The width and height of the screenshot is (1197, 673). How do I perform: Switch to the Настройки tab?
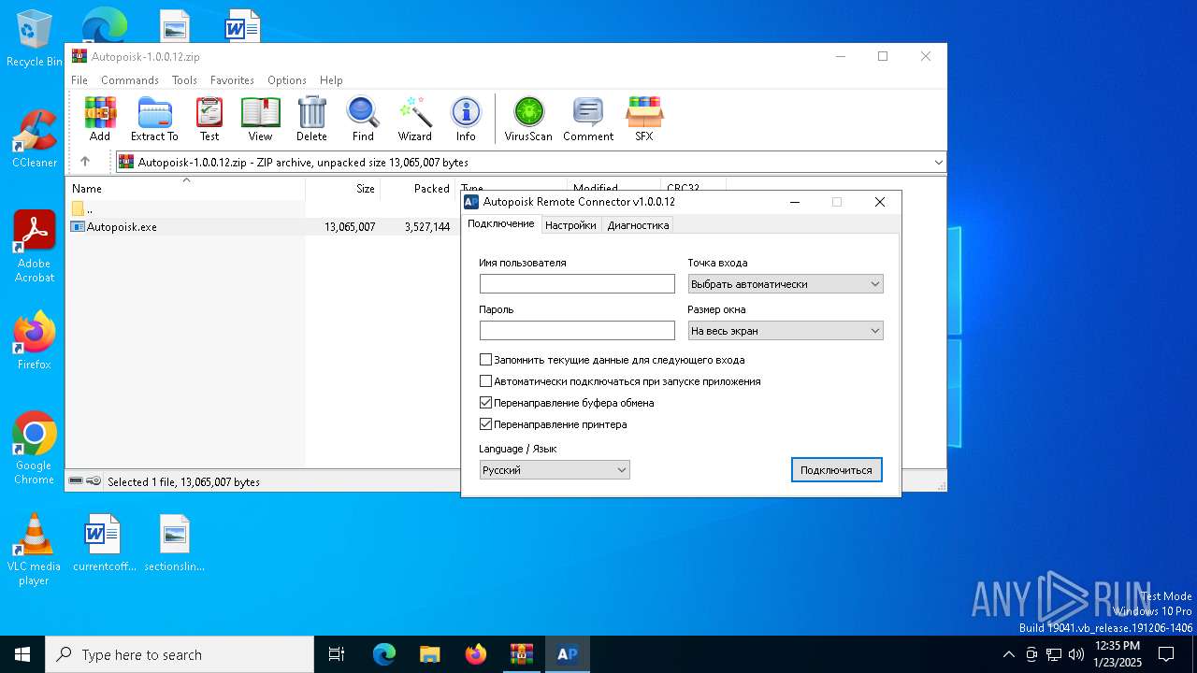click(570, 225)
